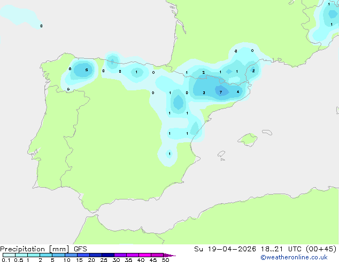Click the 'Su 19-04-2026 18..21 UTC (00+45)' timestamp
The image size is (339, 262).
coord(265,249)
